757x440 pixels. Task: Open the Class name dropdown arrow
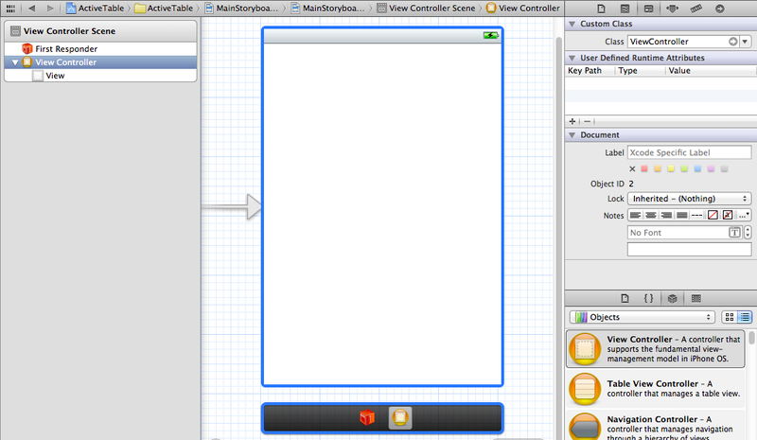(745, 42)
